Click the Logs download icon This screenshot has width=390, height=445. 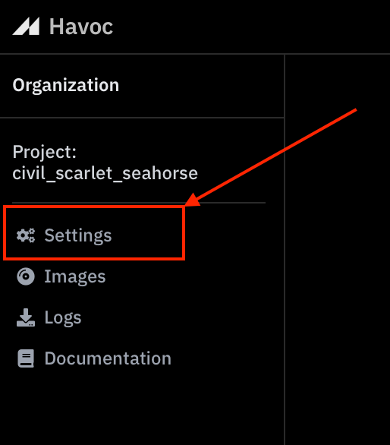tap(26, 317)
